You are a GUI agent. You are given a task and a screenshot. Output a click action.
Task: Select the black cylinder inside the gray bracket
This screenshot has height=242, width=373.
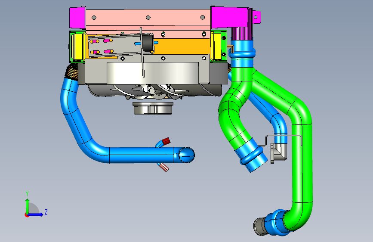148,43
